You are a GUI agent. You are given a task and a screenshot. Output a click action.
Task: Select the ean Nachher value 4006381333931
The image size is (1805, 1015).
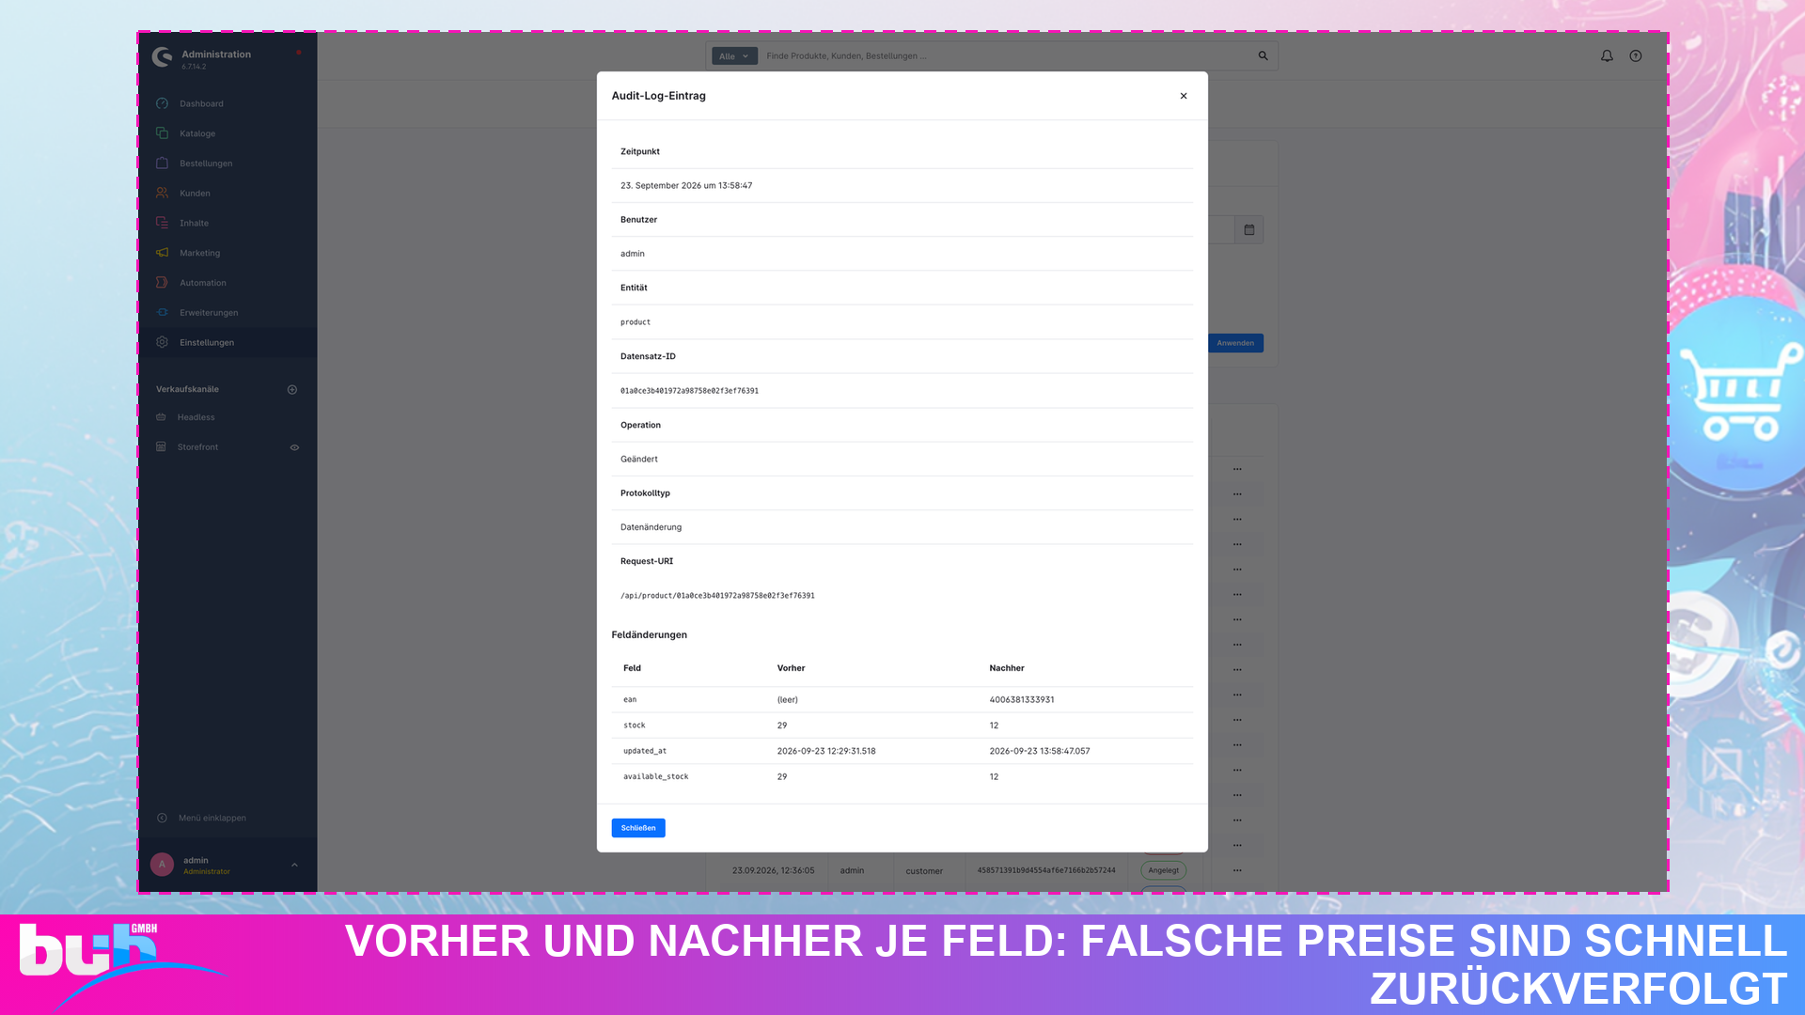[1022, 700]
